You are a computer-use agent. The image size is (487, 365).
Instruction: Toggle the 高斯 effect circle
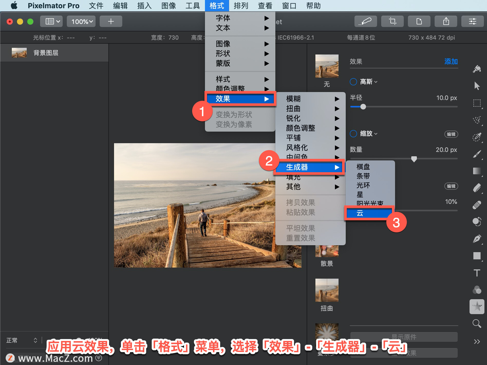pos(353,82)
